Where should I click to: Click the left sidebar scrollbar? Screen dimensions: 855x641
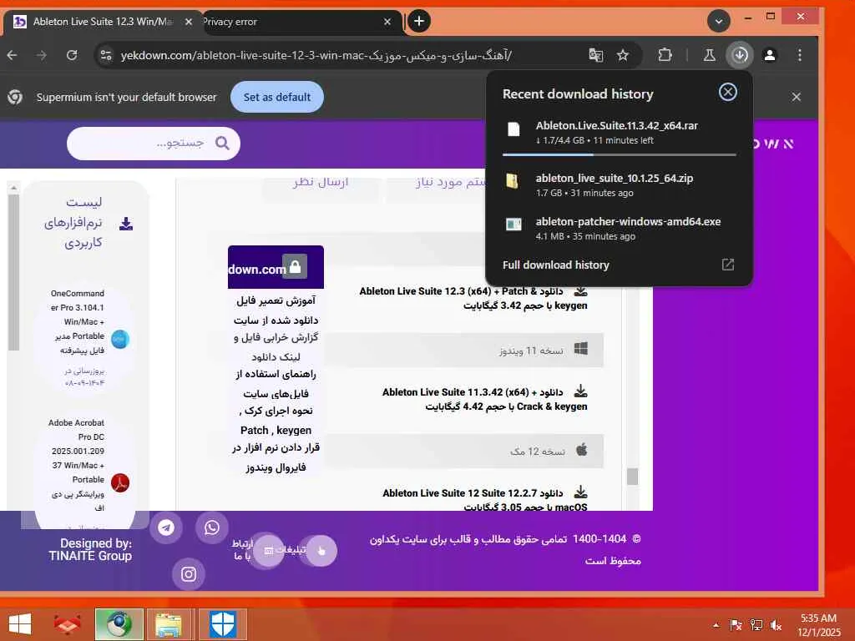point(13,273)
